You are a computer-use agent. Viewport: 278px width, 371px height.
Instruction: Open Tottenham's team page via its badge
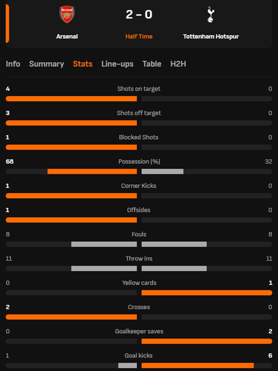(211, 15)
